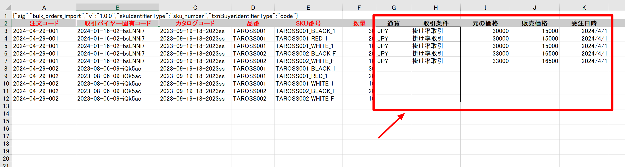Click the 品番 header cell
Image resolution: width=625 pixels, height=167 pixels.
253,23
